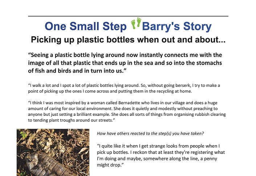Viewport: 256px width, 176px height.
Task: Click the grey horizontal rule at top
Action: [x=128, y=16]
